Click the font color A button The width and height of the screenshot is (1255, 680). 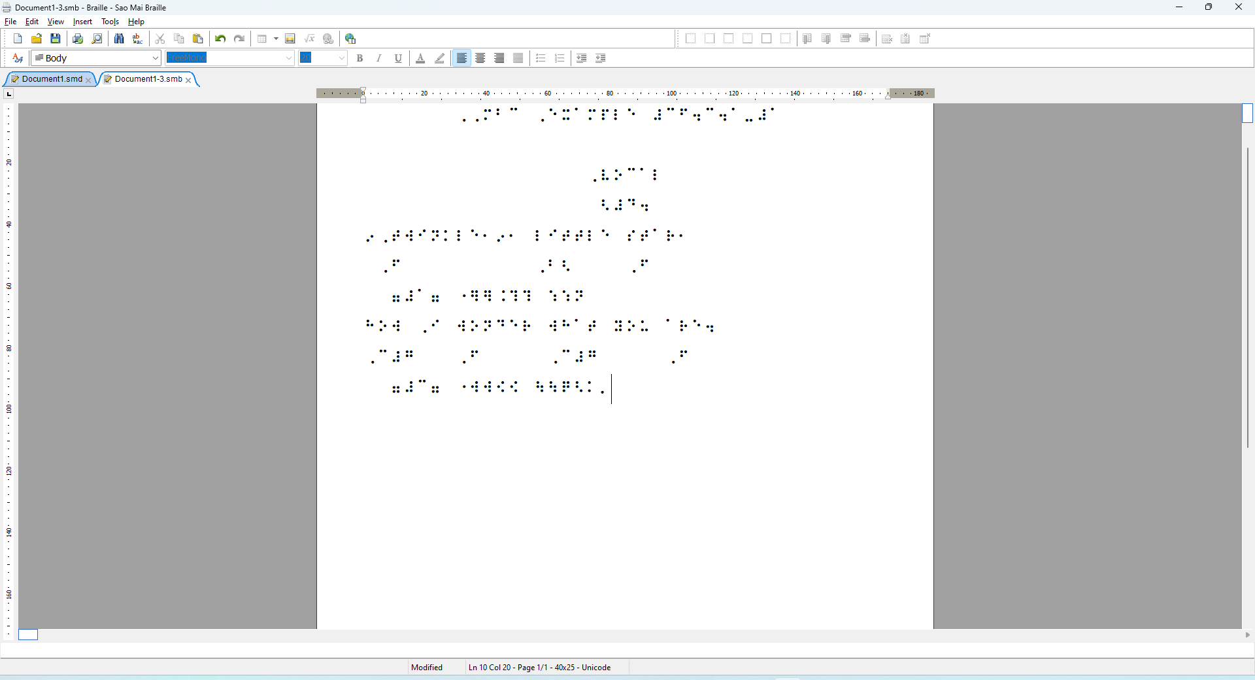[420, 58]
